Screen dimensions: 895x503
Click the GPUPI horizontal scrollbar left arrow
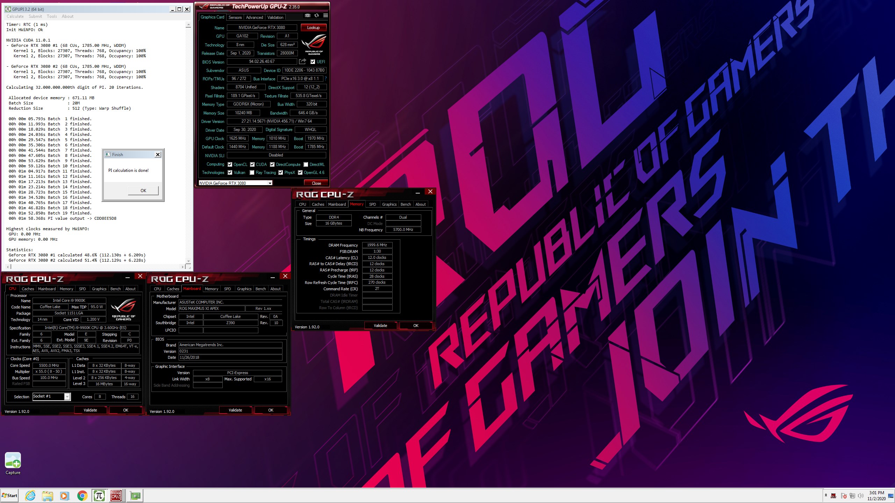(x=8, y=267)
